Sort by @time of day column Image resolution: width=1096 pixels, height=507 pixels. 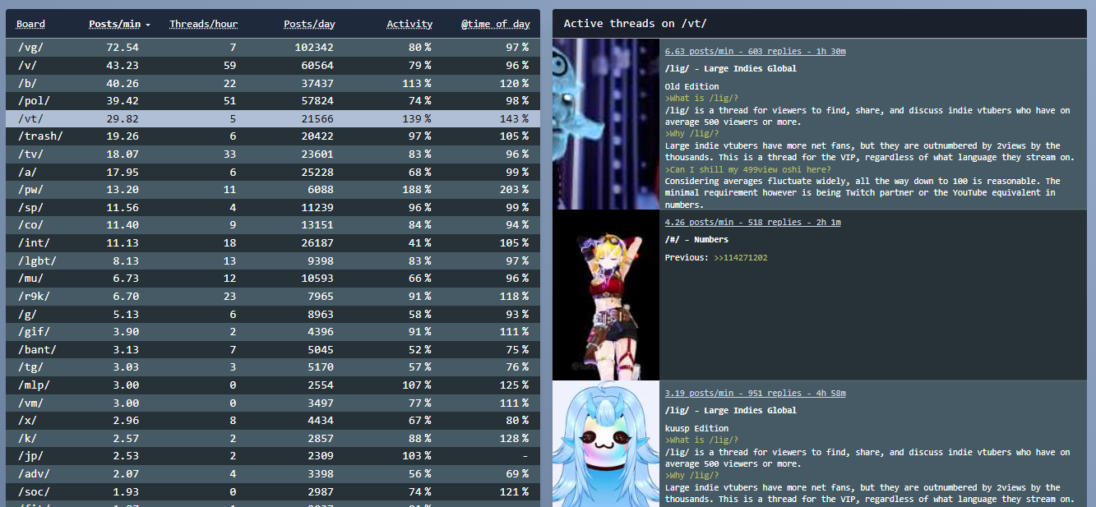click(x=495, y=24)
